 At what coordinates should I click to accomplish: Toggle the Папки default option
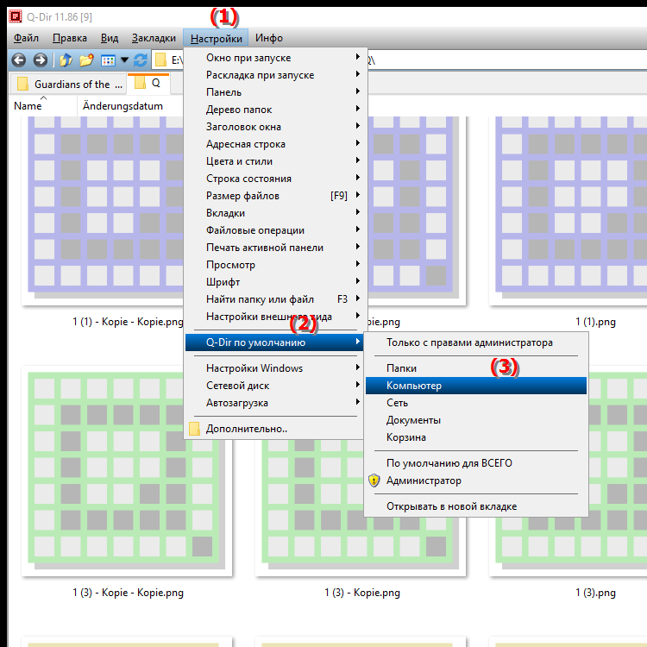coord(475,368)
